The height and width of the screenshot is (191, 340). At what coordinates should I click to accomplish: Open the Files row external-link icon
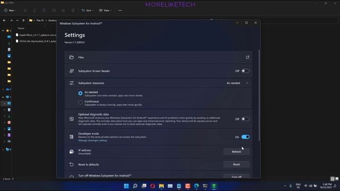(x=248, y=57)
